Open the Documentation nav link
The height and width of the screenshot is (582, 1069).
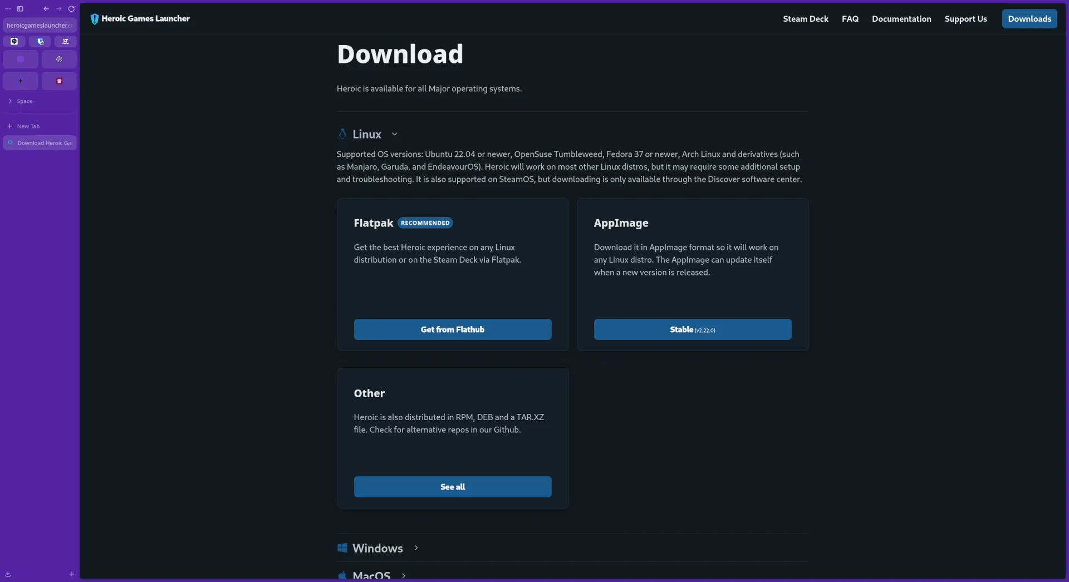point(901,19)
